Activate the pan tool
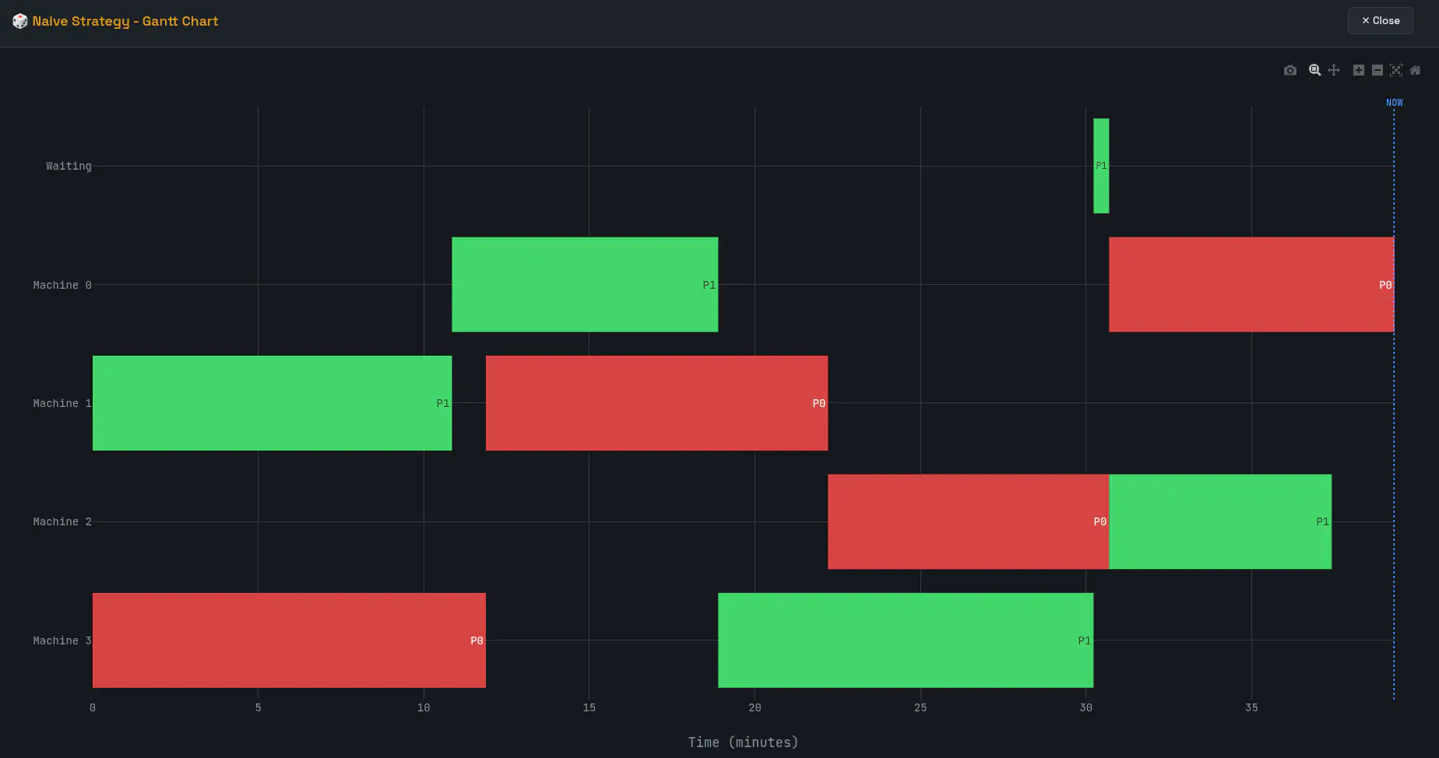The image size is (1439, 758). pyautogui.click(x=1334, y=70)
